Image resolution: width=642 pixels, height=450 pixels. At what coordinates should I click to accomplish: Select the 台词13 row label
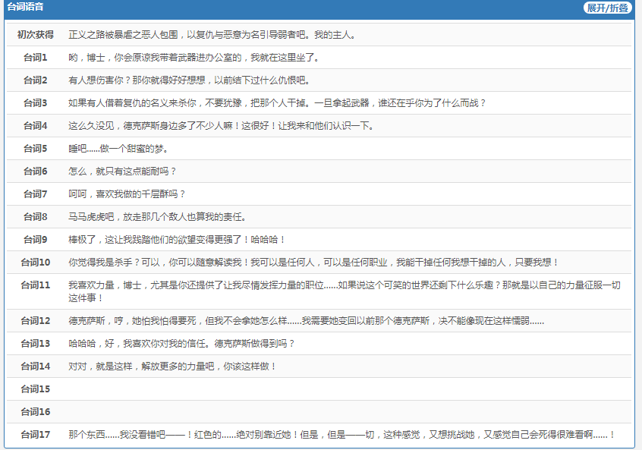35,344
